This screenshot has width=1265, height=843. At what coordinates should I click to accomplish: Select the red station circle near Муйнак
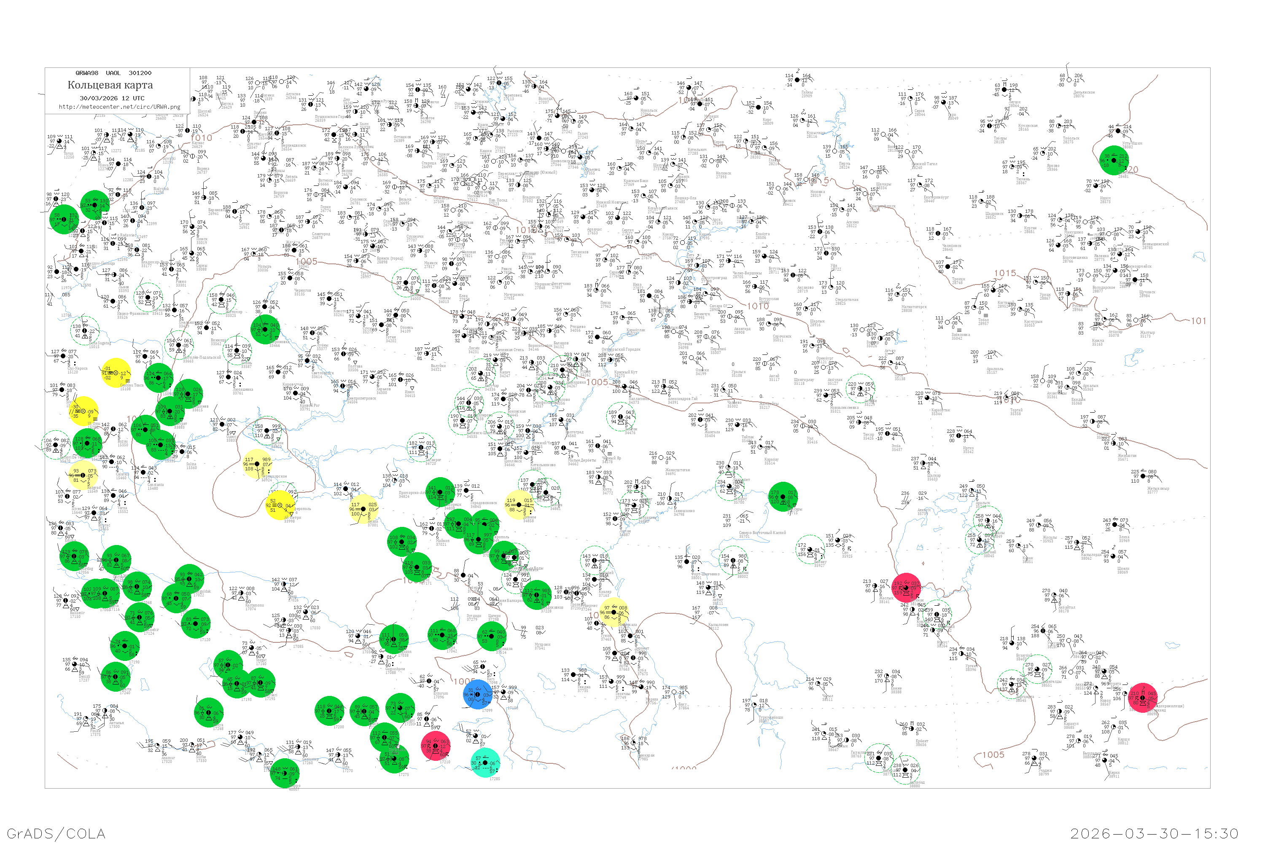coord(906,588)
